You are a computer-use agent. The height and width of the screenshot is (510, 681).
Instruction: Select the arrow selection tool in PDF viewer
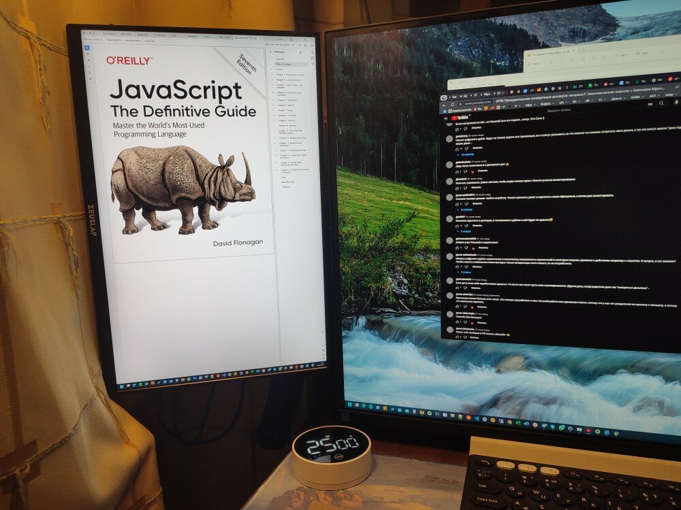point(87,48)
